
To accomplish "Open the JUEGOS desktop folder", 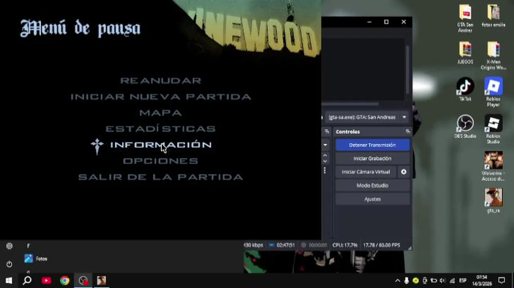I will click(x=465, y=53).
